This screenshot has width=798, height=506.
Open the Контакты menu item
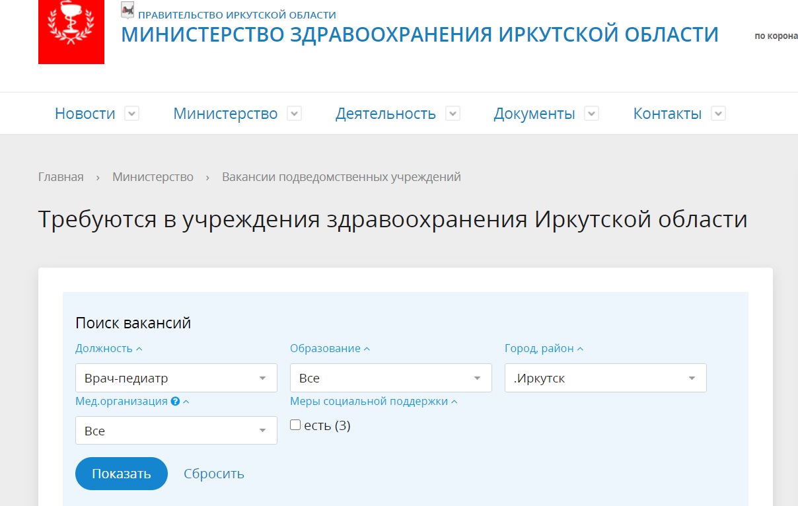coord(667,114)
